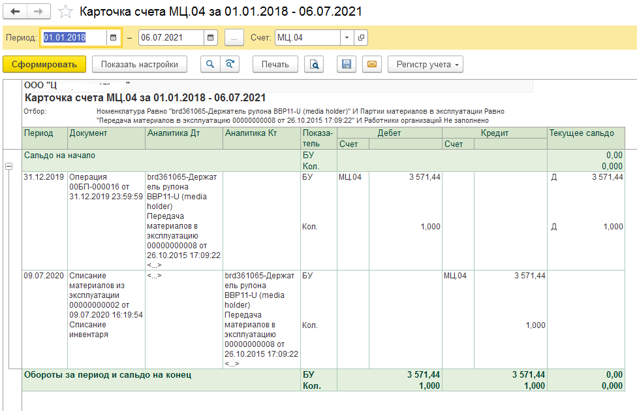Click credit account МЦ.04 in second entry

coord(455,276)
